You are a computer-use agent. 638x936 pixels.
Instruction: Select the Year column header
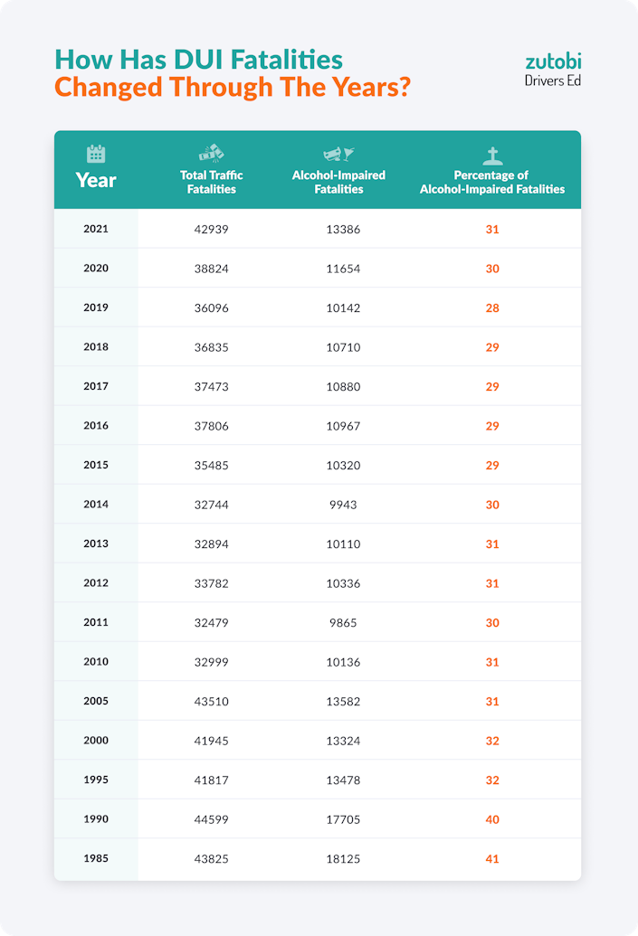[96, 180]
